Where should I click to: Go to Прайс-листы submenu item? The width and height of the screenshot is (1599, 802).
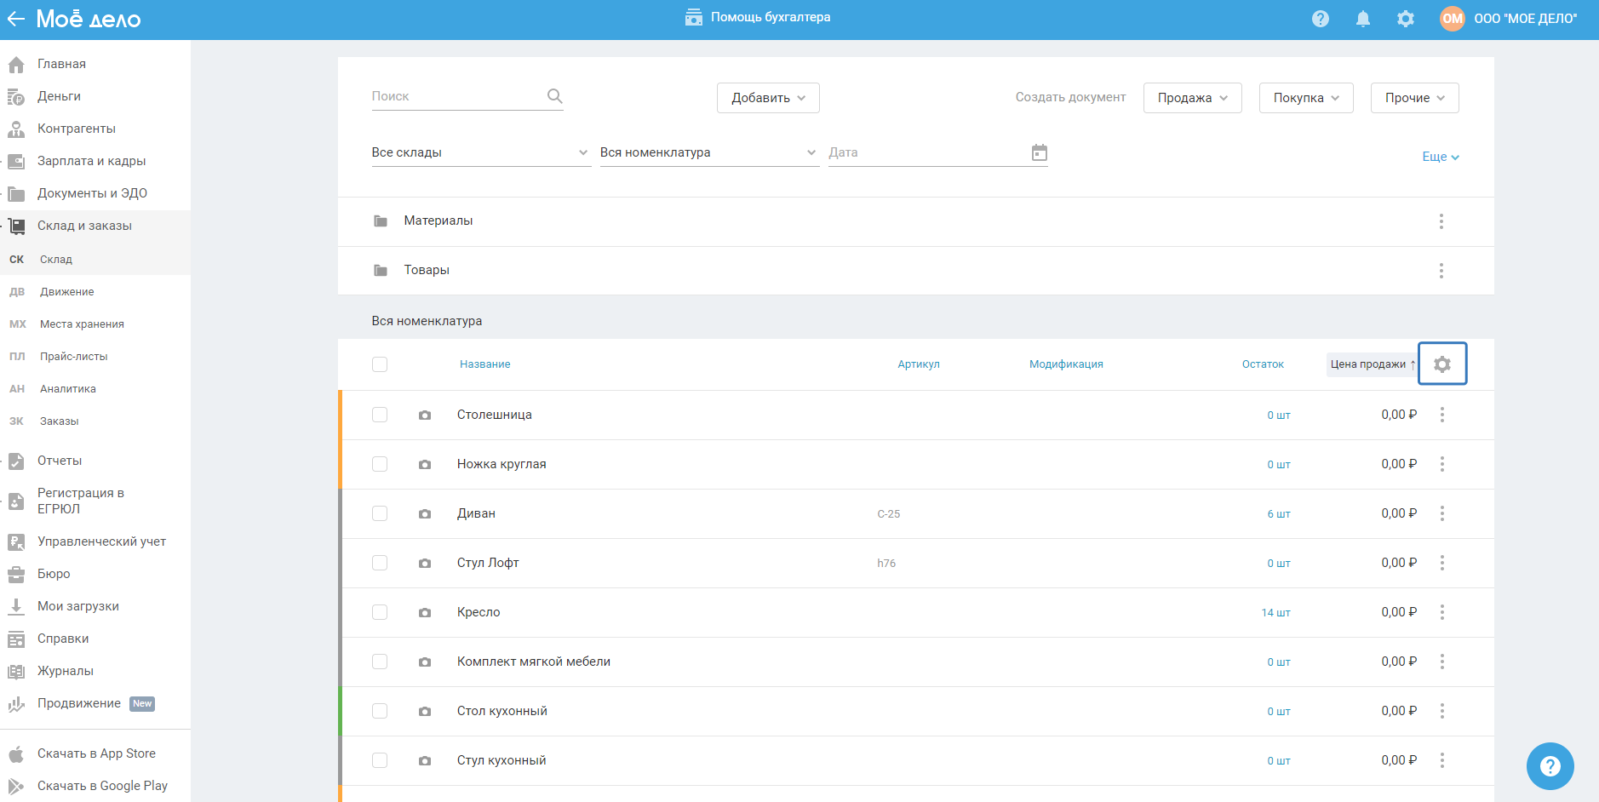[73, 357]
